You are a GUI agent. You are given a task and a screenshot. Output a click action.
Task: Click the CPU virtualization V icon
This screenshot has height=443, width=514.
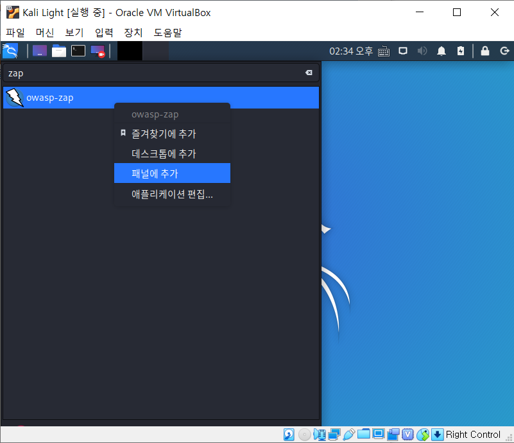pos(407,435)
